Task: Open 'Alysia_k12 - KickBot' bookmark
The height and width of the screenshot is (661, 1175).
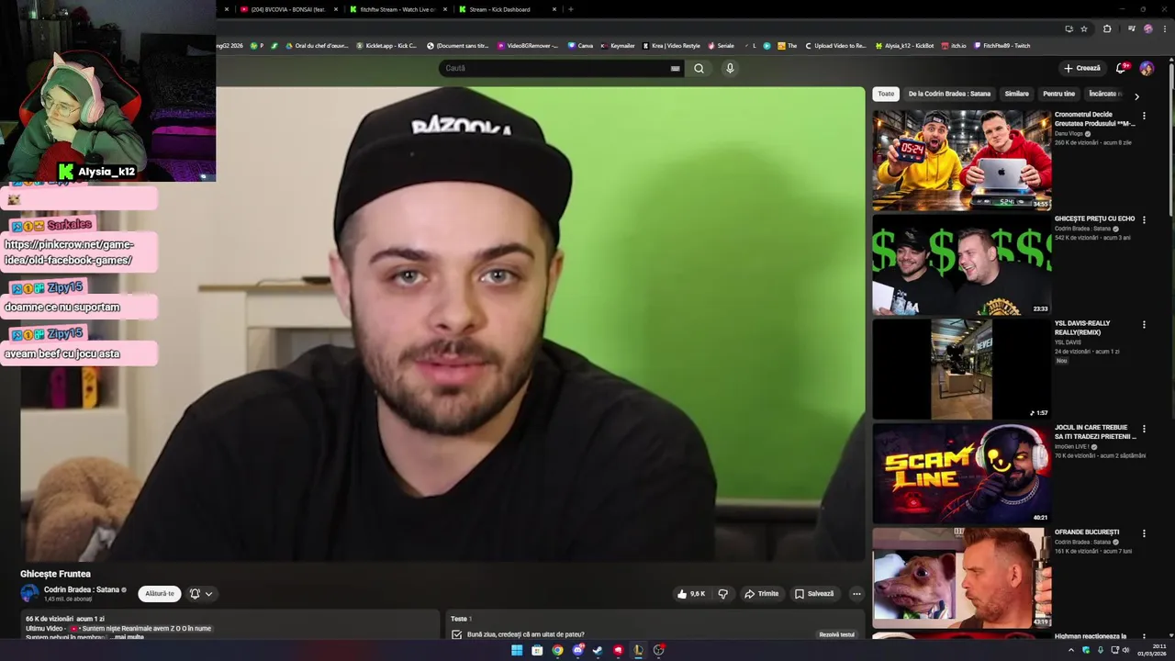Action: pos(905,46)
